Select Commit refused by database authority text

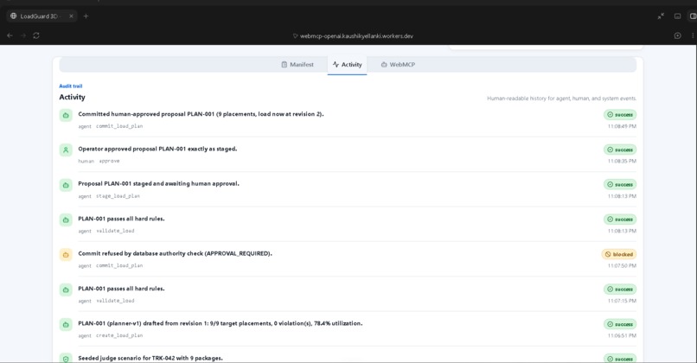176,254
